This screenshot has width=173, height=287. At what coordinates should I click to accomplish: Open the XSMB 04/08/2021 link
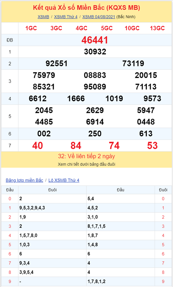pos(99,17)
